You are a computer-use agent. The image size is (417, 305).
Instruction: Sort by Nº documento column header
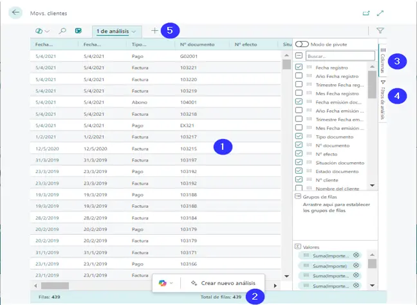click(x=198, y=44)
